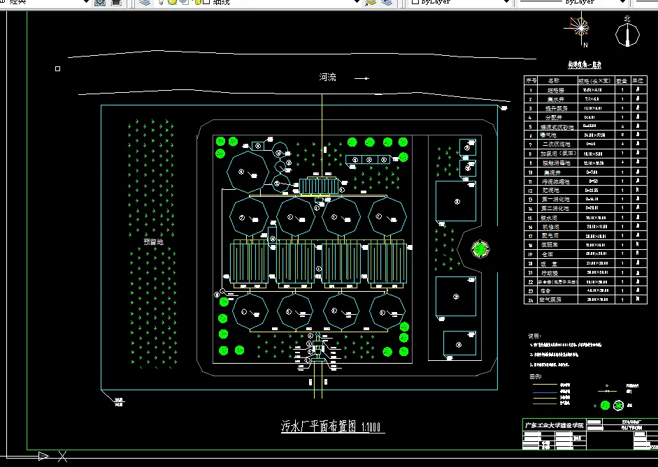Click the 提升泵房 row name in the table
Image resolution: width=658 pixels, height=467 pixels.
point(557,108)
